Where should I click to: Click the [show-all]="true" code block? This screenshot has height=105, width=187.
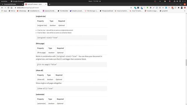pyautogui.click(x=71, y=88)
